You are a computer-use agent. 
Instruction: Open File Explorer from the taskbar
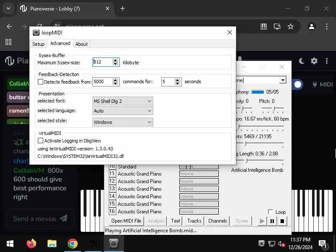[x=52, y=244]
